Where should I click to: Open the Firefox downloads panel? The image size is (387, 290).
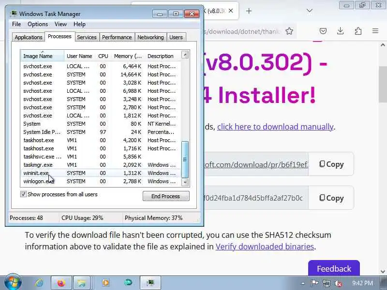(x=341, y=31)
